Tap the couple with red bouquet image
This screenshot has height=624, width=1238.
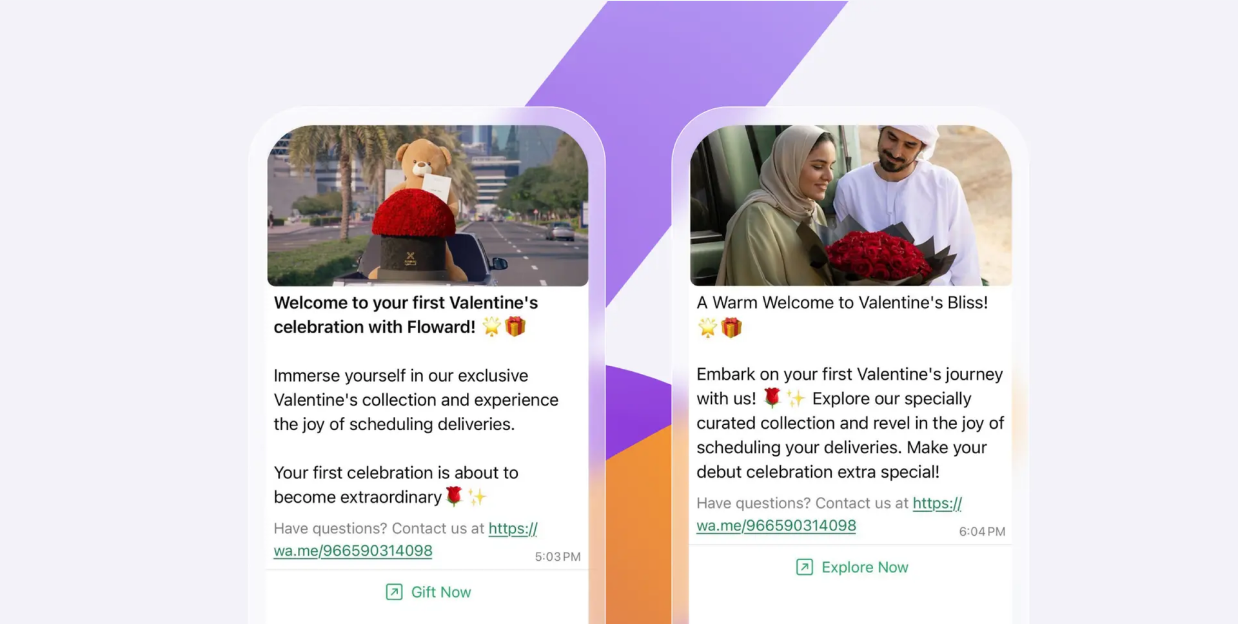coord(850,206)
